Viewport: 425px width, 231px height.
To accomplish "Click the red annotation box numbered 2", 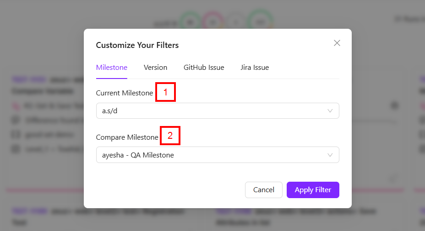I will (170, 136).
